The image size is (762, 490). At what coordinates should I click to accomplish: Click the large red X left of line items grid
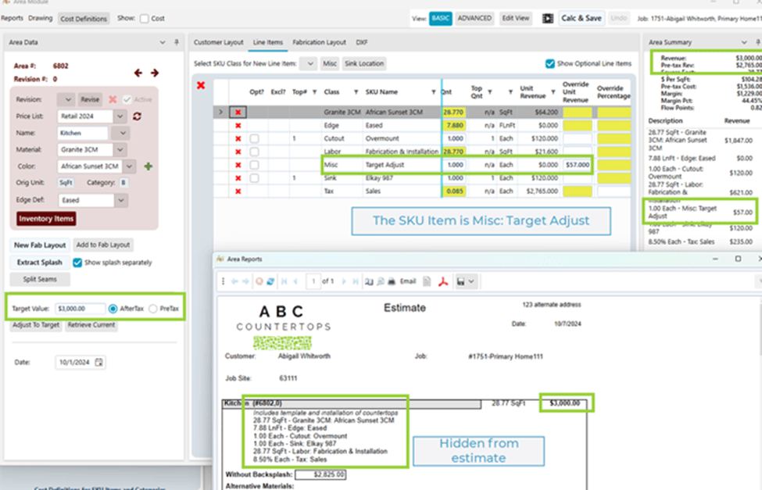(x=201, y=85)
